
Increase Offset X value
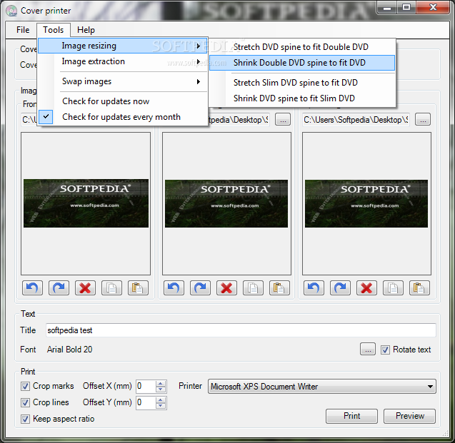161,383
